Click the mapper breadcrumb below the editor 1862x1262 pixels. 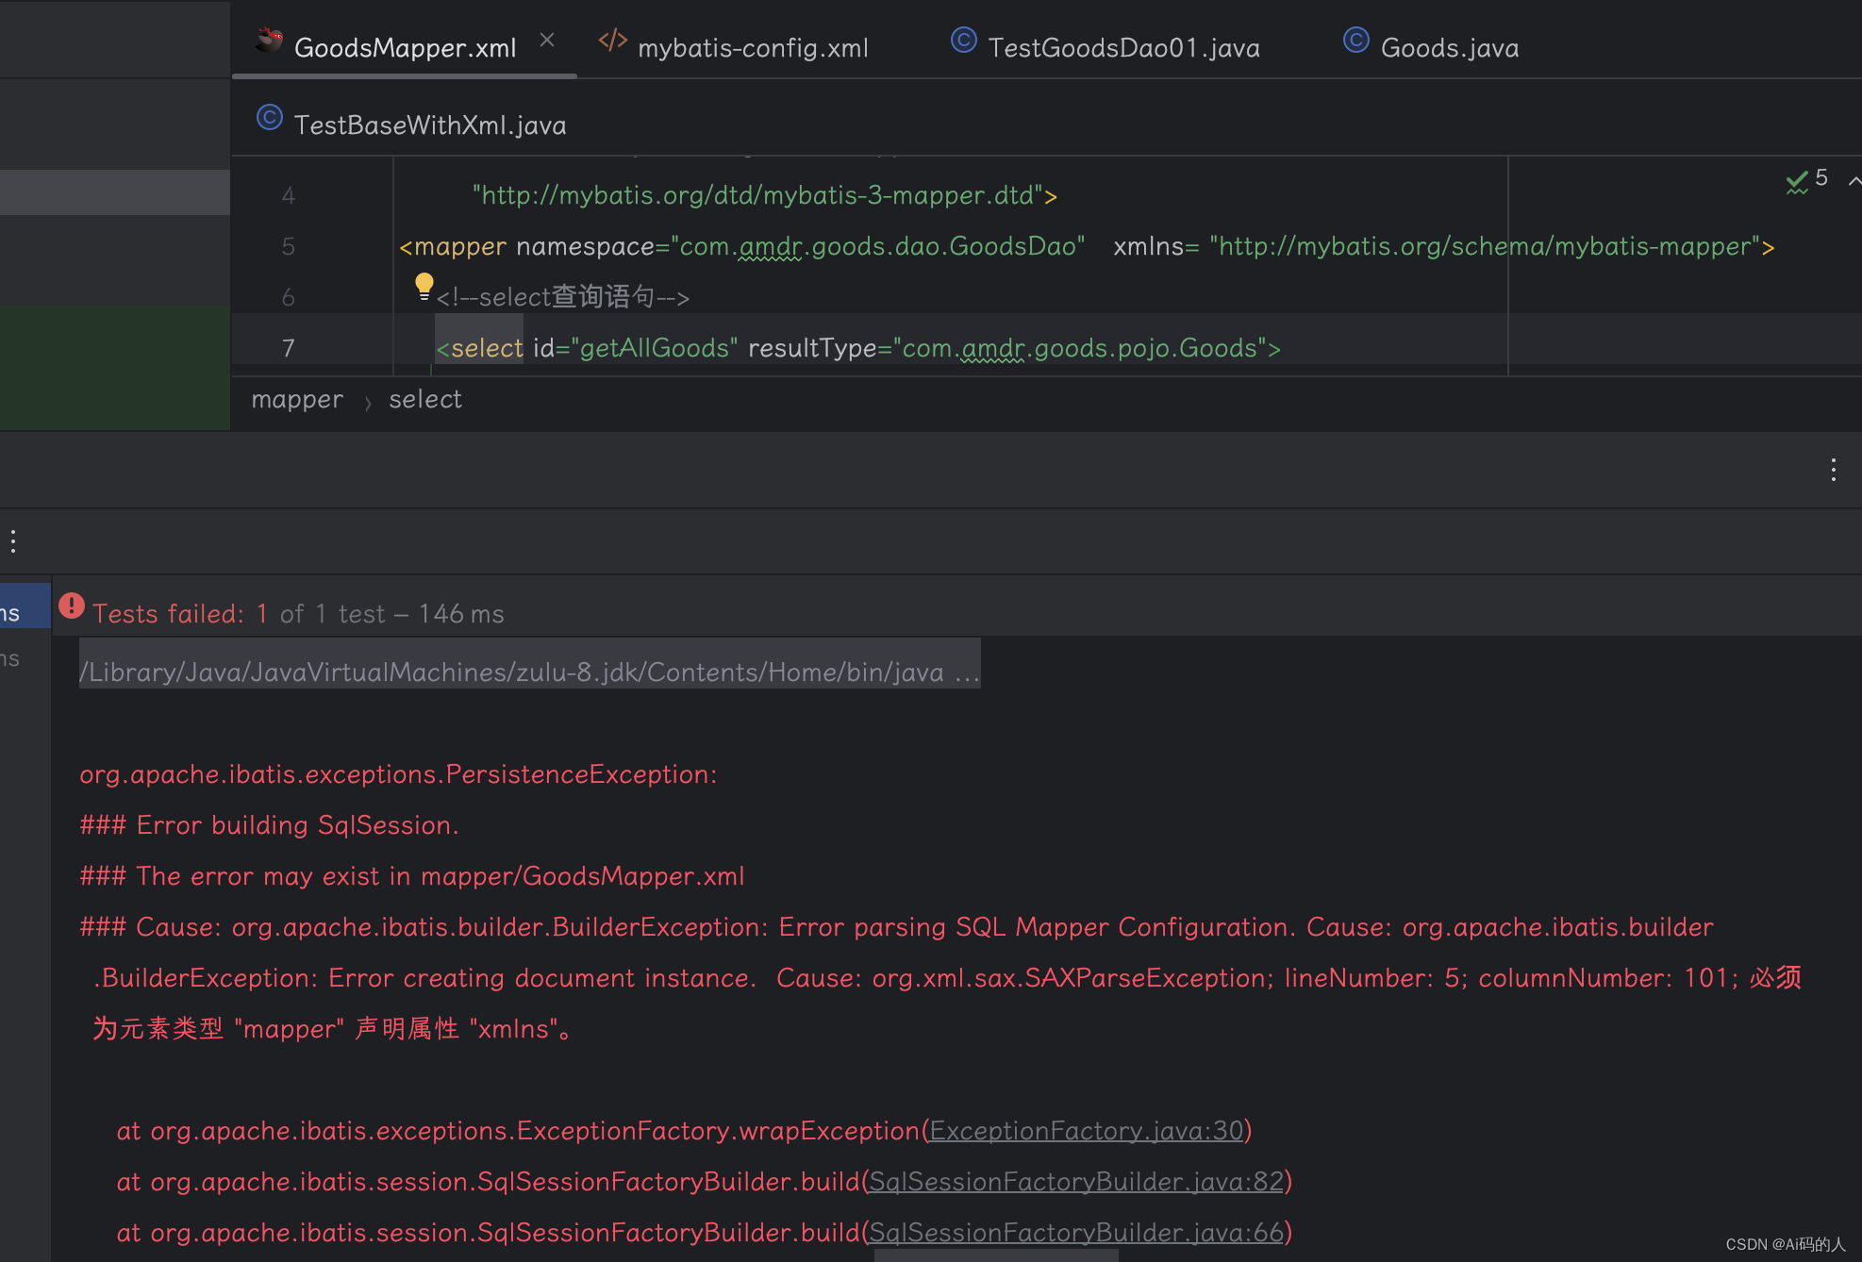click(x=297, y=399)
